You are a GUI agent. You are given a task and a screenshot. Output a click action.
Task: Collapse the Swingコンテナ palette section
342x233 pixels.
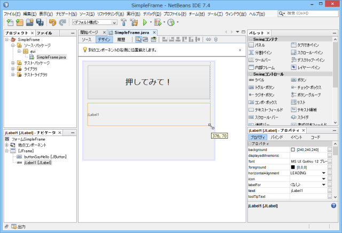point(251,39)
